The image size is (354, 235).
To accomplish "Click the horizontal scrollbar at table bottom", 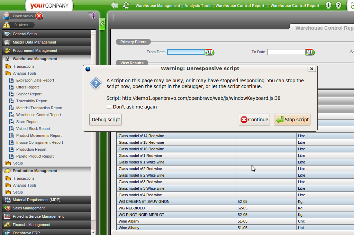I will [x=235, y=232].
